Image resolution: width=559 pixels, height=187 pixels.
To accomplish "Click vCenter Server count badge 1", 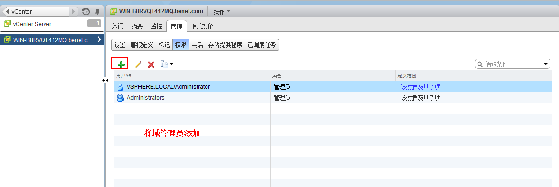I will pos(94,24).
